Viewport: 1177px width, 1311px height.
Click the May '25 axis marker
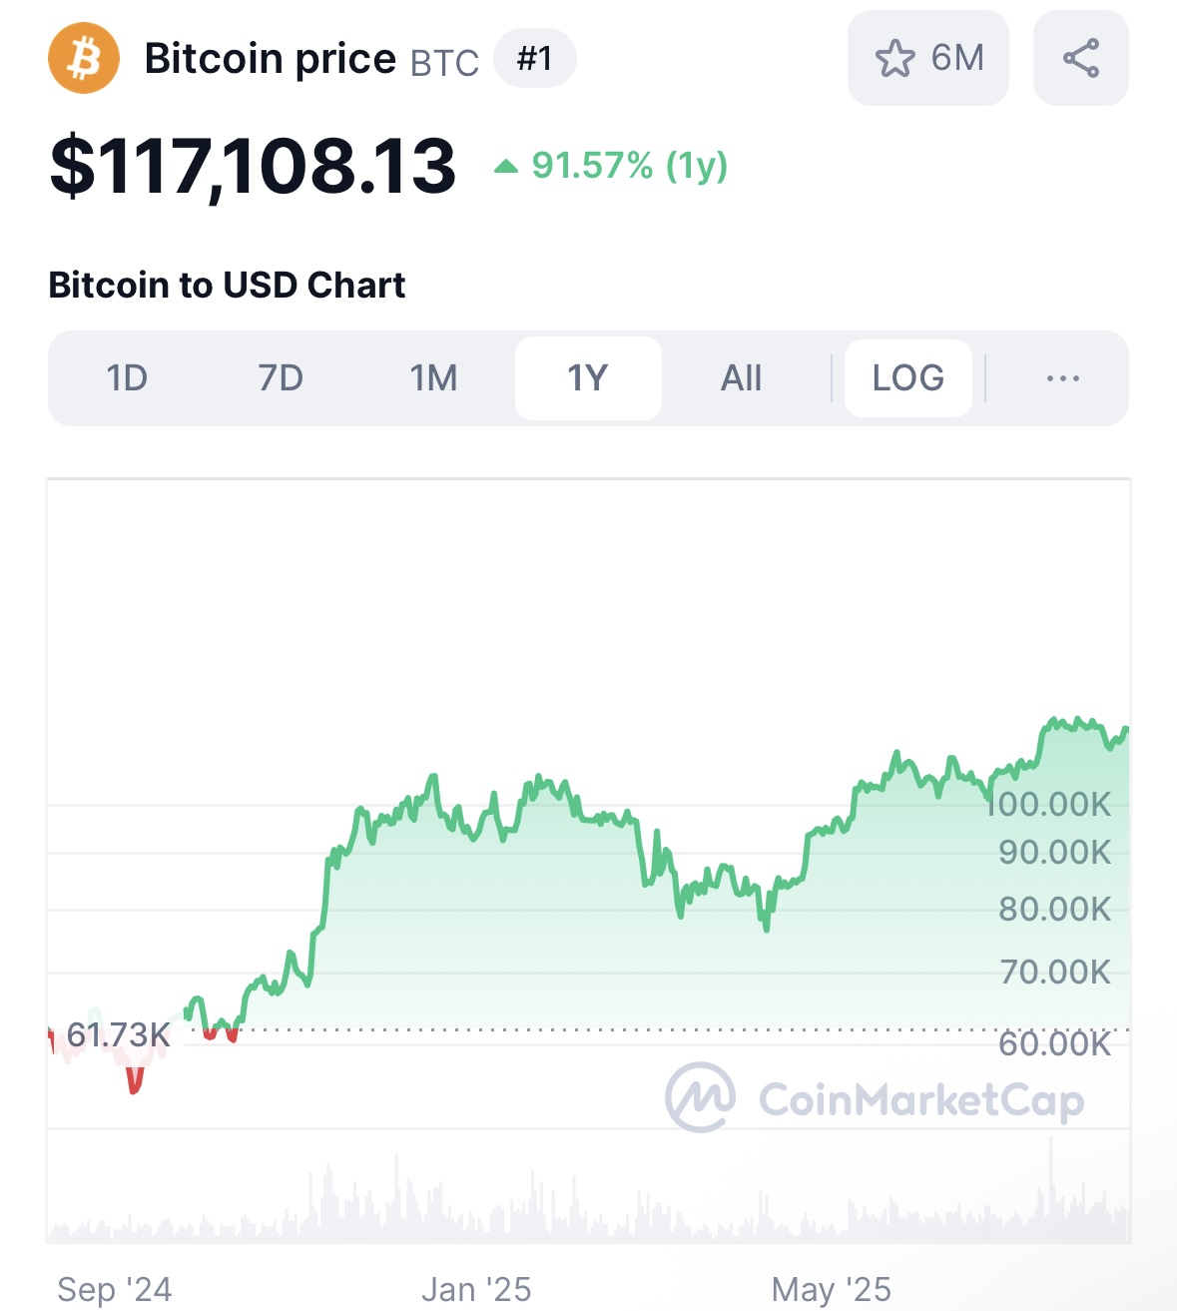tap(832, 1289)
